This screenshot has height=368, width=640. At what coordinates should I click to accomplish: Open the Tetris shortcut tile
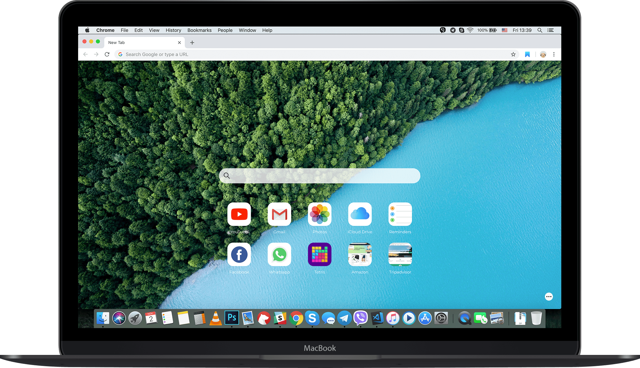pyautogui.click(x=320, y=254)
